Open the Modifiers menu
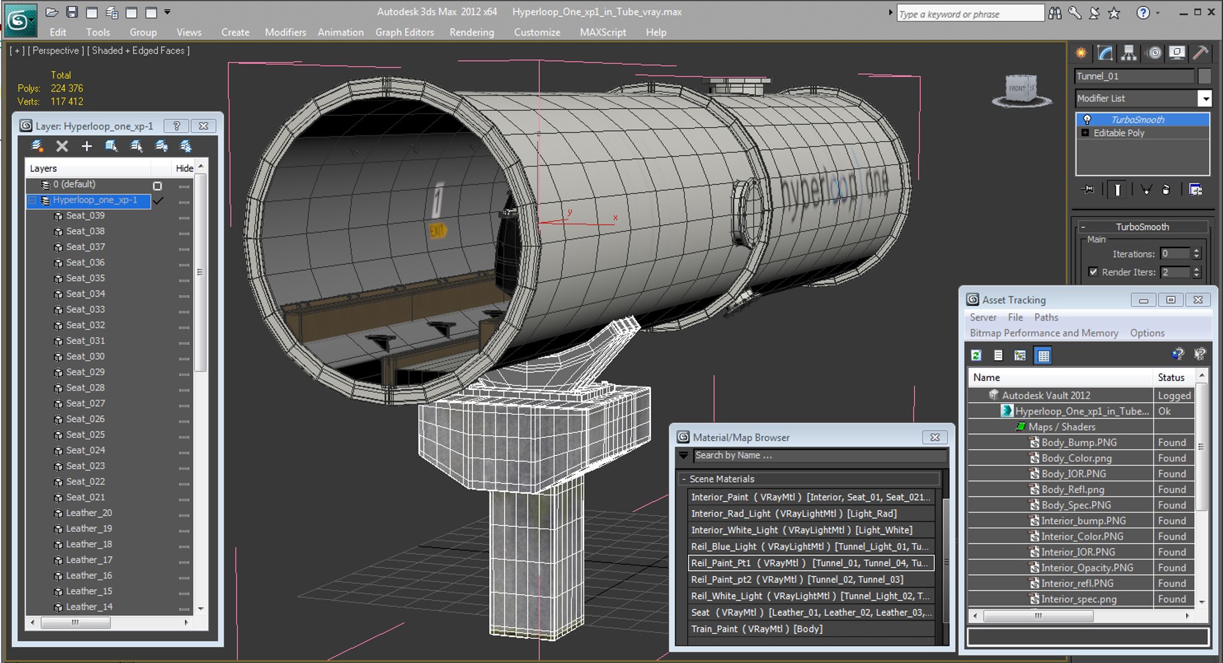 pyautogui.click(x=285, y=32)
